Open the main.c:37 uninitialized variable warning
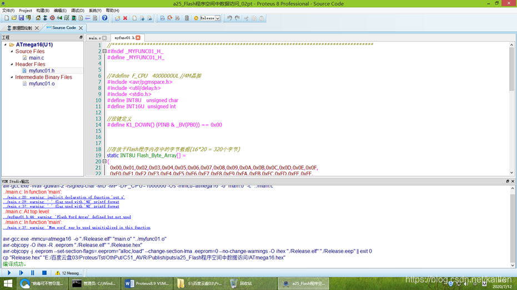517x290 pixels. pos(77,227)
